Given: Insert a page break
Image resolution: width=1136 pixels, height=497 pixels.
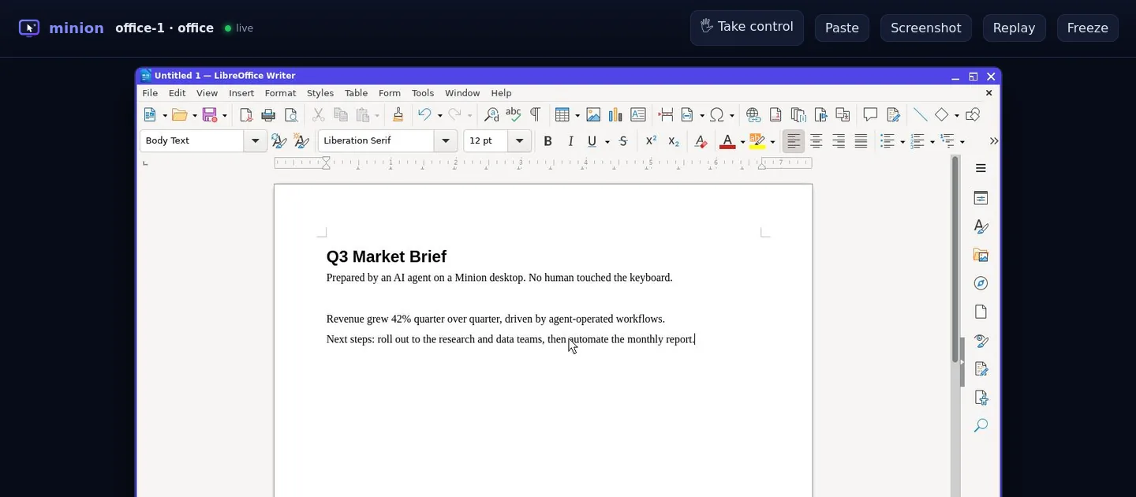Looking at the screenshot, I should [x=666, y=115].
